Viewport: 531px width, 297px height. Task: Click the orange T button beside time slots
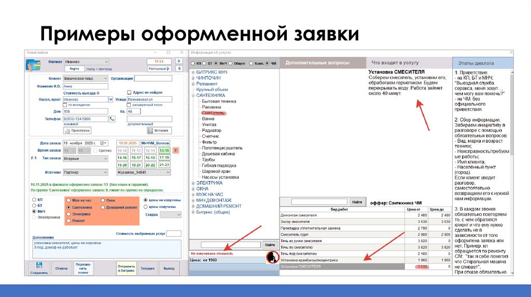point(175,151)
